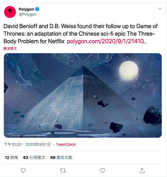
Task: Click the blue verified badge
Action: pyautogui.click(x=37, y=9)
